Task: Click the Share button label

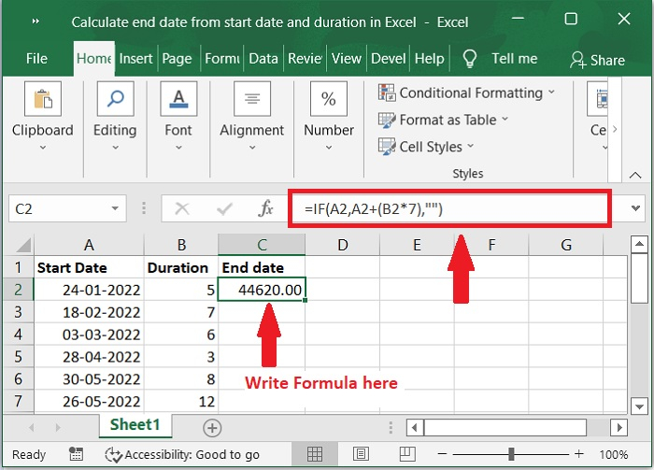Action: tap(607, 61)
